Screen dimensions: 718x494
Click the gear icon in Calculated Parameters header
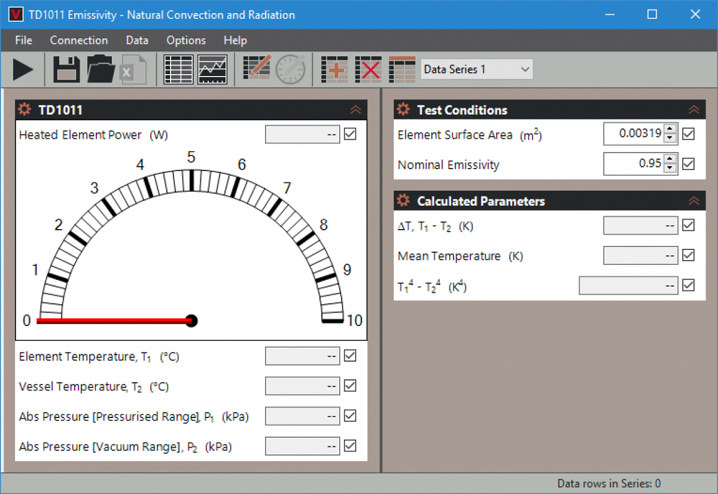point(403,201)
